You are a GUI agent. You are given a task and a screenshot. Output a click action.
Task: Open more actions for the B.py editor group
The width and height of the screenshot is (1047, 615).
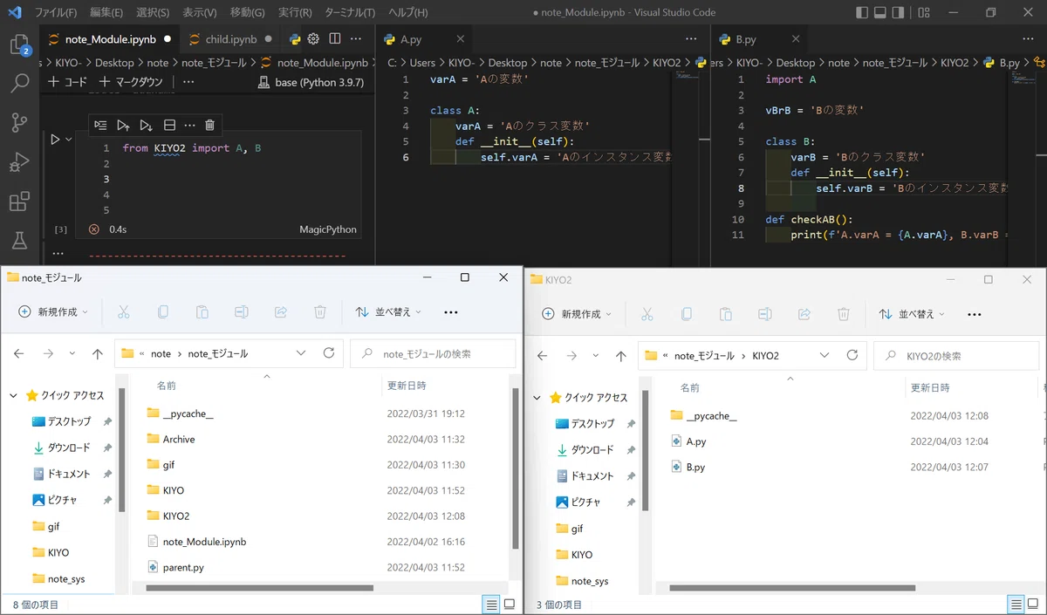click(1026, 39)
